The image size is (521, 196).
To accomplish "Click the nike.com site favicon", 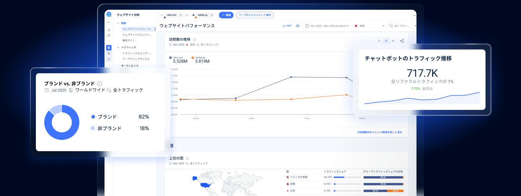I will 162,15.
